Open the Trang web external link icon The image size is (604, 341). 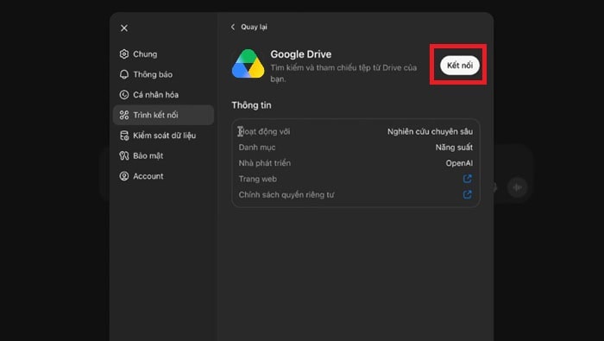point(468,179)
